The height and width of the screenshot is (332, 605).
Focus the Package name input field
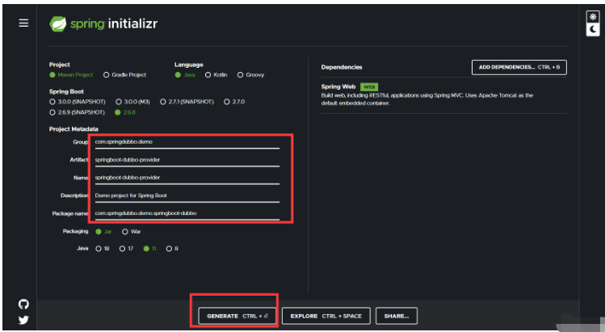pyautogui.click(x=187, y=213)
